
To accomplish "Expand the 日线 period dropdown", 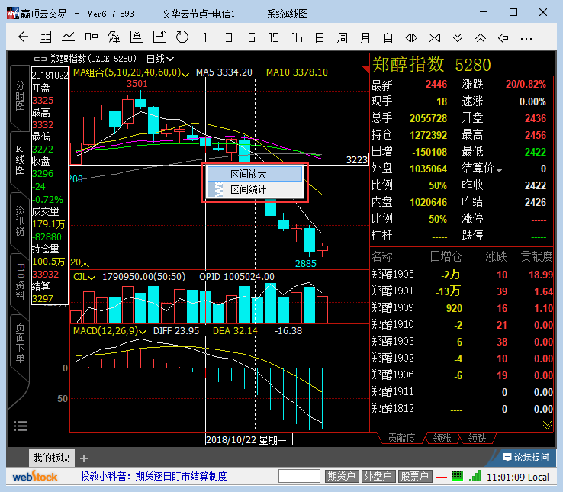I will pyautogui.click(x=159, y=58).
